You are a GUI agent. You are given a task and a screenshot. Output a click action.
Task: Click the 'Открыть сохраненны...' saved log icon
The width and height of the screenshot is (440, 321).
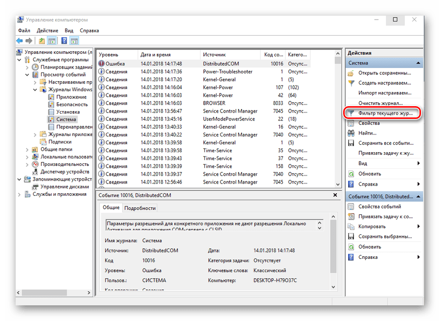click(351, 72)
